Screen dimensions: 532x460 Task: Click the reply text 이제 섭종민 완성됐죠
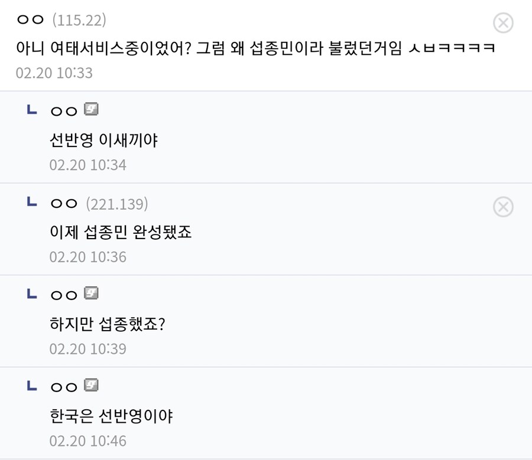click(121, 232)
